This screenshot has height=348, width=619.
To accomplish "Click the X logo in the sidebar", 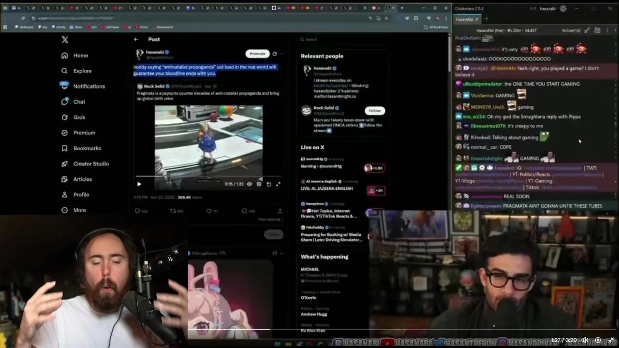I will pos(65,40).
